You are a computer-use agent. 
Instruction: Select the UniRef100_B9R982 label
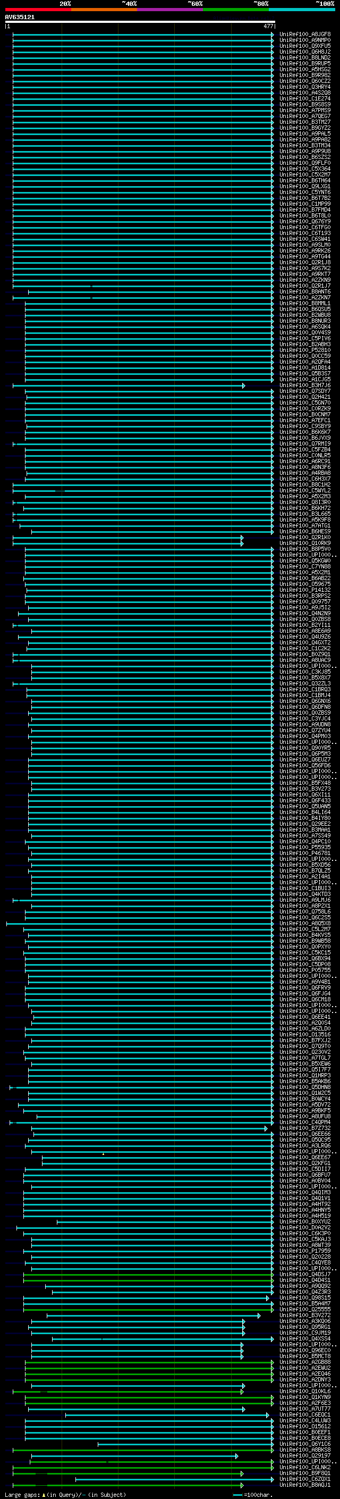click(305, 75)
